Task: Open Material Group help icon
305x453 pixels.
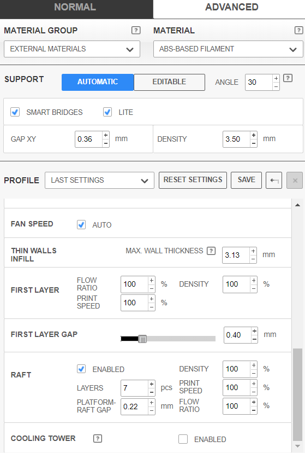Action: coord(136,30)
